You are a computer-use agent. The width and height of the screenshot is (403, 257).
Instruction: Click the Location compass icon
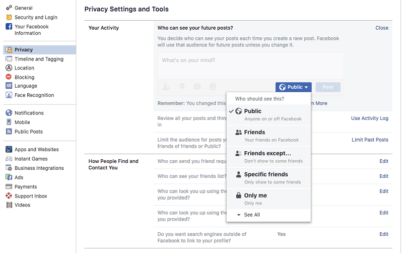click(9, 68)
